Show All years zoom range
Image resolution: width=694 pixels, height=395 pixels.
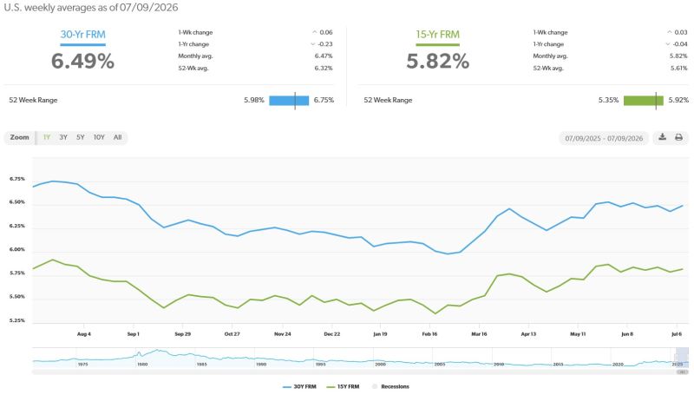coord(117,137)
